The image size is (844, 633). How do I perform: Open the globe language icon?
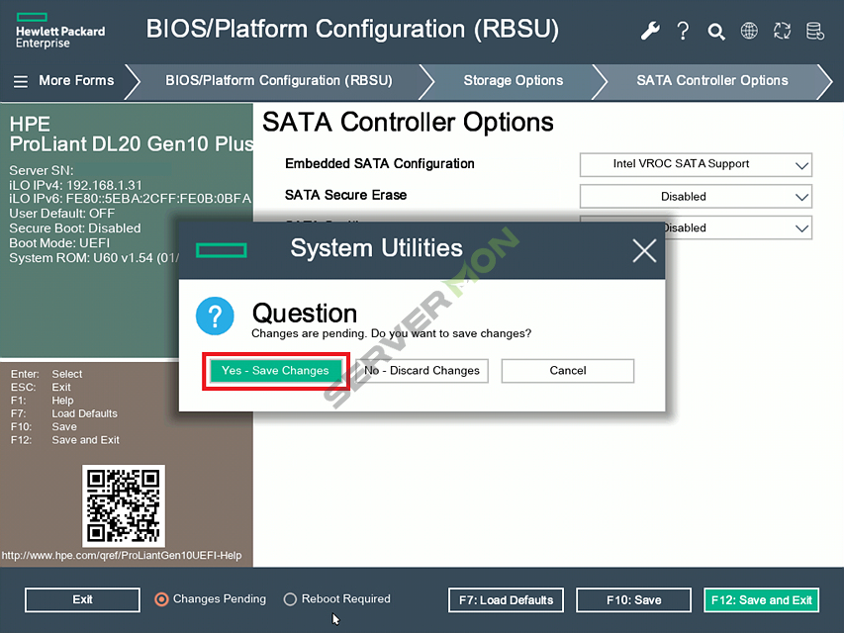(749, 31)
